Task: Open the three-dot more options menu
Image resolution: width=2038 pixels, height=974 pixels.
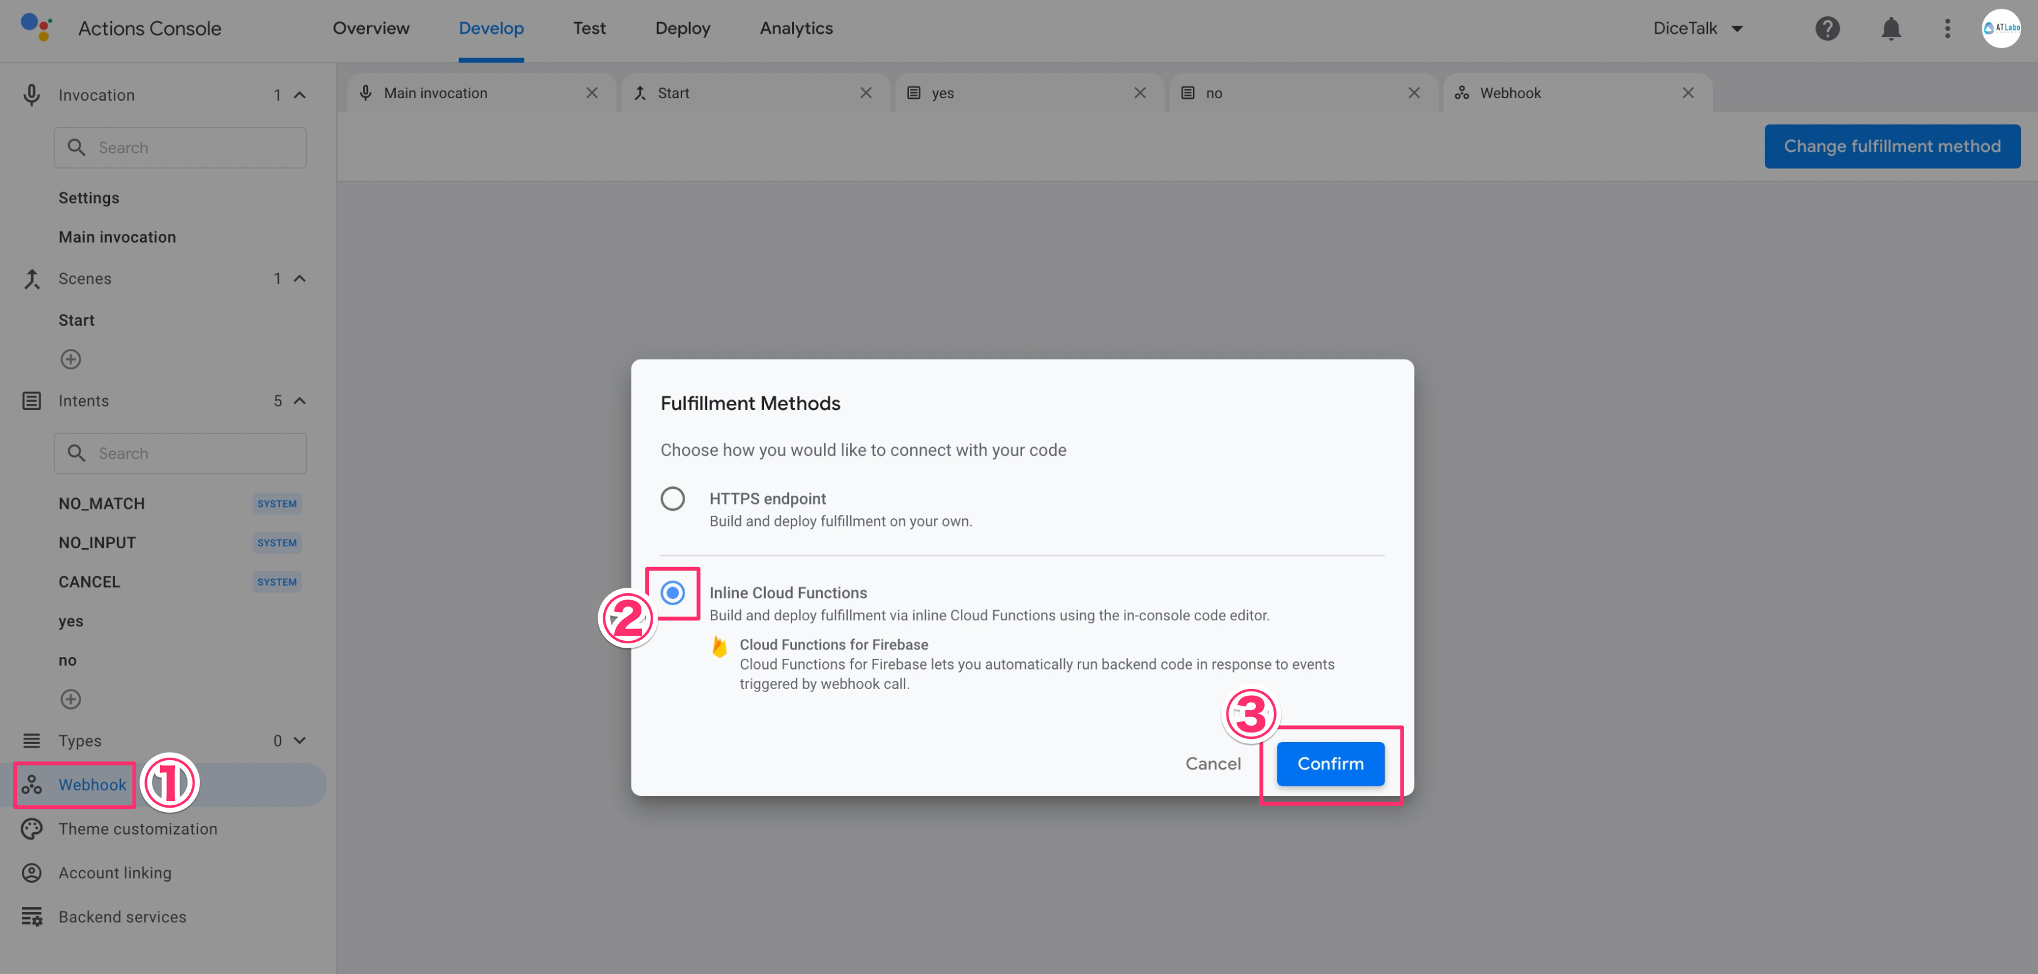Action: click(x=1947, y=29)
